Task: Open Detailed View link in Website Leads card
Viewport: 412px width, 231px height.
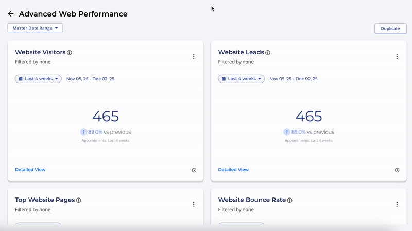Action: 233,170
